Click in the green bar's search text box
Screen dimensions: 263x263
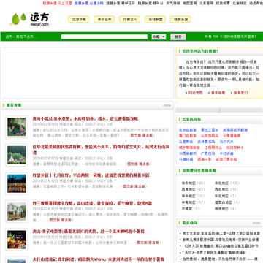(104, 37)
